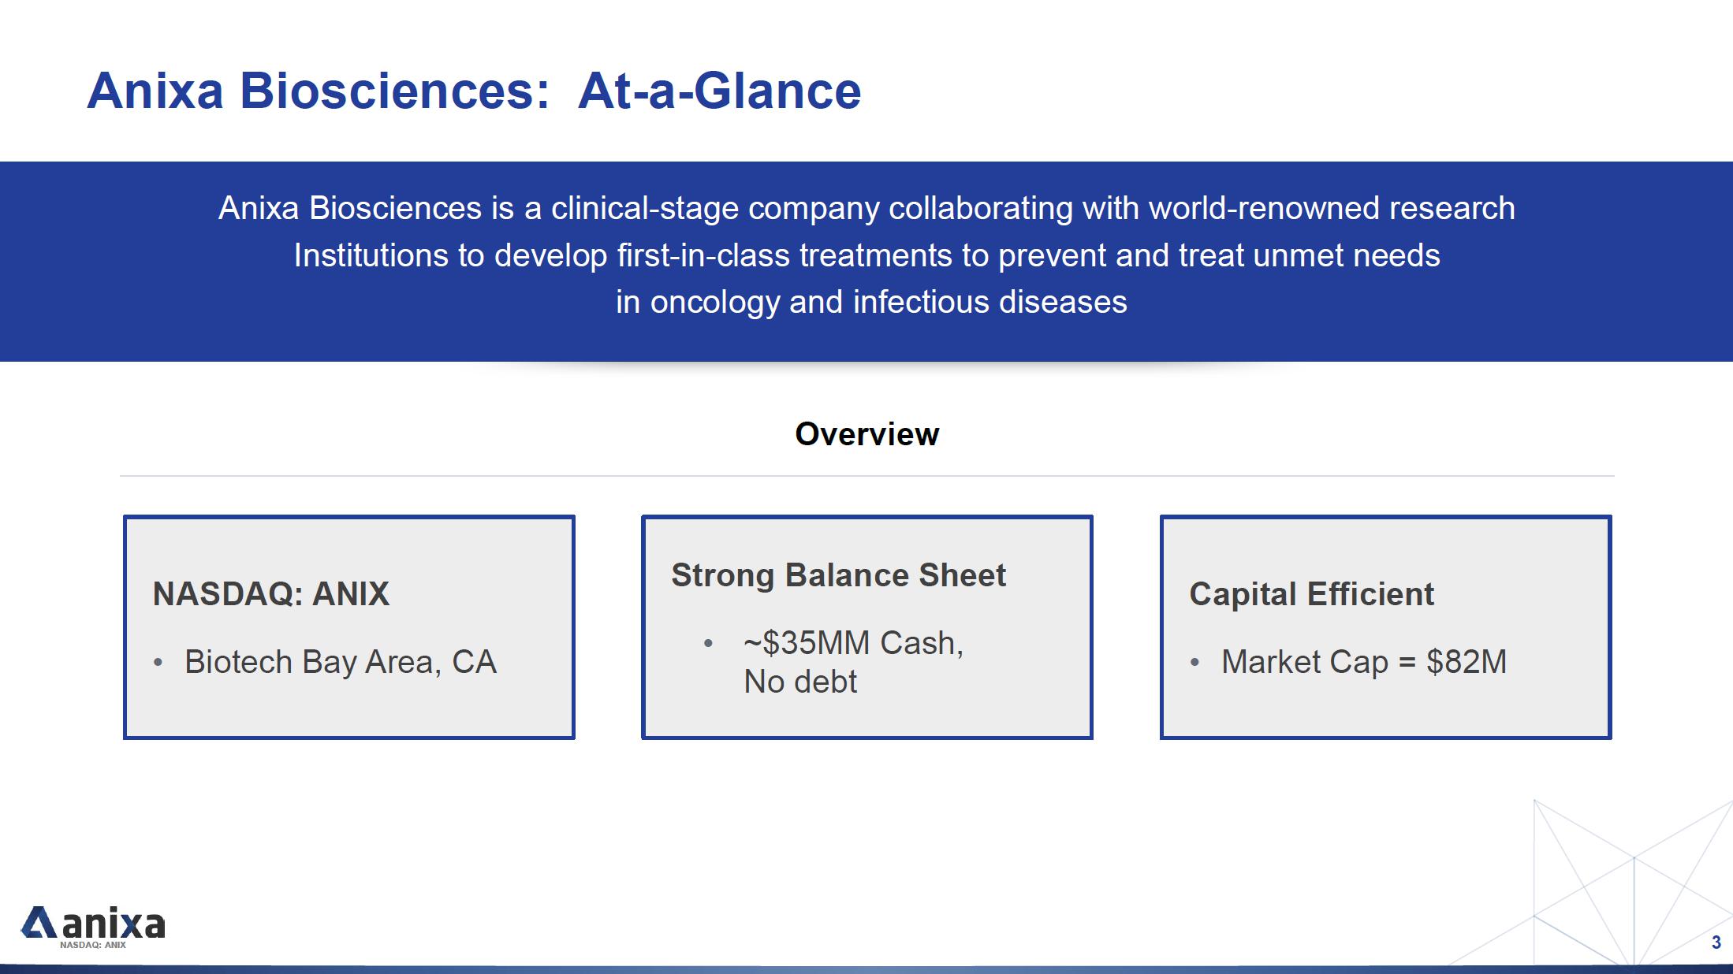Click the bullet dot before Market Cap
Image resolution: width=1733 pixels, height=974 pixels.
click(1195, 663)
